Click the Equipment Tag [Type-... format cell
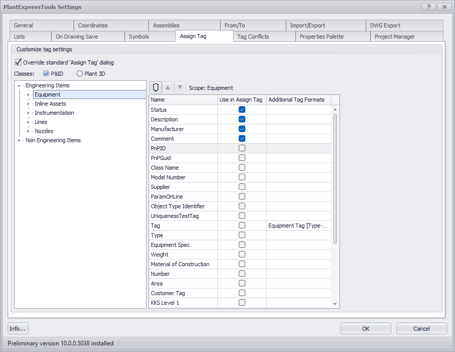Image resolution: width=455 pixels, height=352 pixels. [x=299, y=226]
